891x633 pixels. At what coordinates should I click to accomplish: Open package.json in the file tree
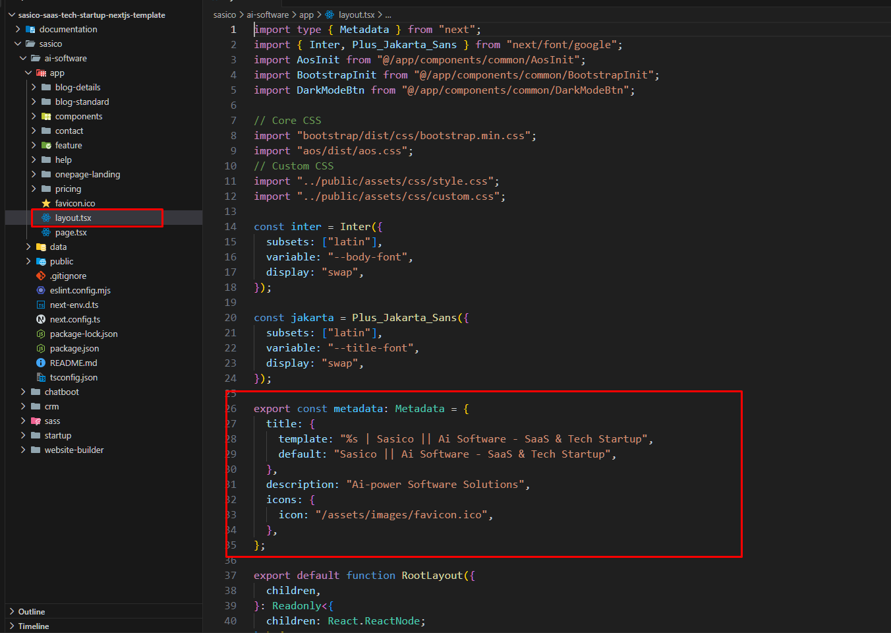tap(74, 348)
